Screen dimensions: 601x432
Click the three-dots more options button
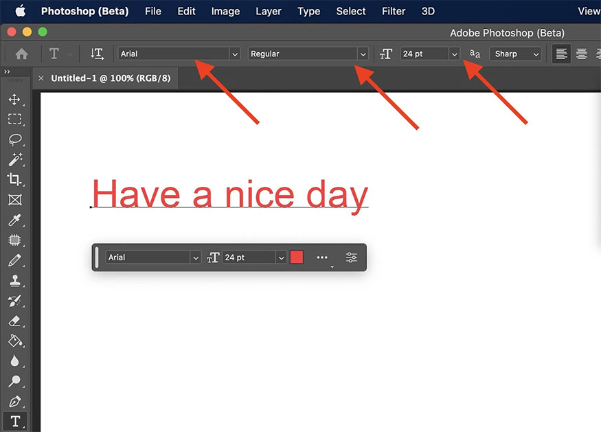point(322,258)
